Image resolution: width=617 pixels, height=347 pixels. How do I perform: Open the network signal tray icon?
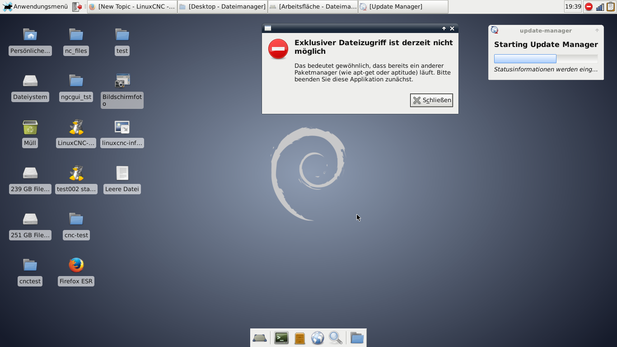tap(600, 7)
